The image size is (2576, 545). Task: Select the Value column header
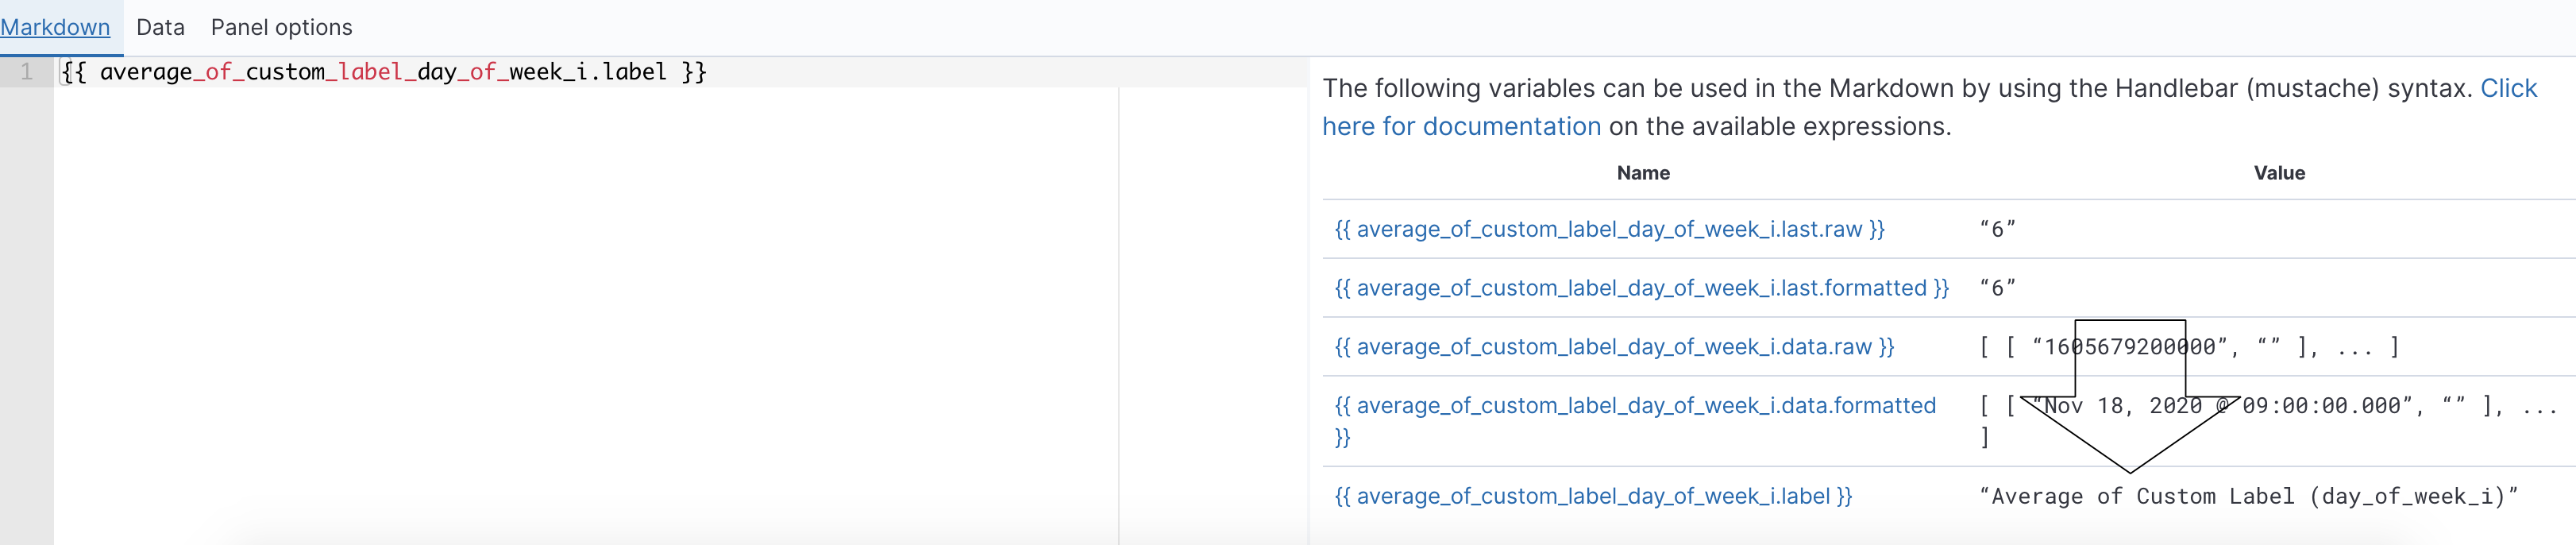(x=2279, y=173)
